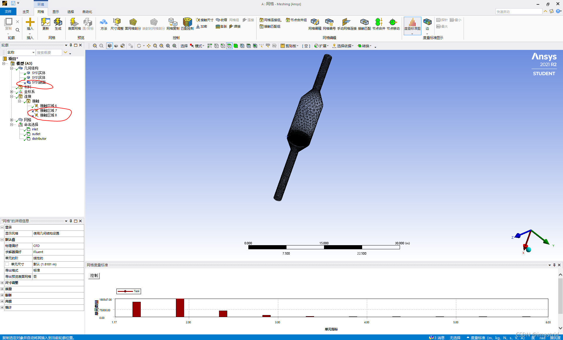The width and height of the screenshot is (563, 340).
Task: Select the outlet named selection
Action: [x=36, y=134]
